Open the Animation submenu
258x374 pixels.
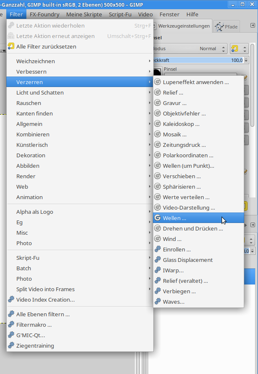coord(80,197)
